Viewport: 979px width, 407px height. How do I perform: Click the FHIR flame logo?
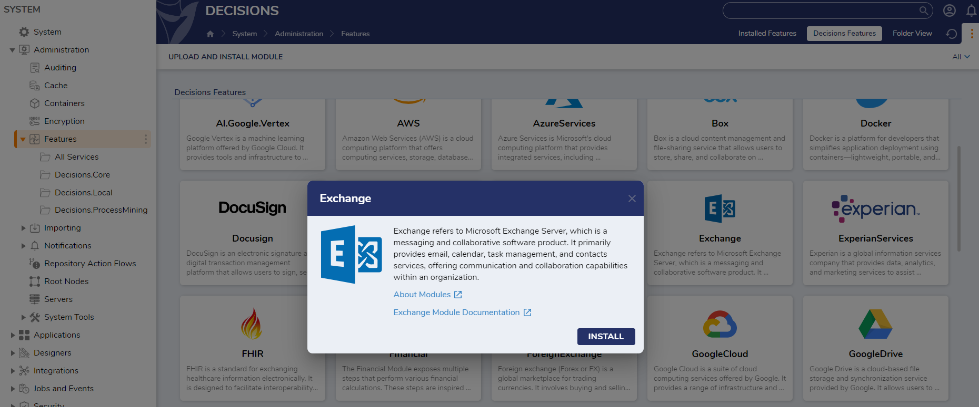(x=252, y=323)
